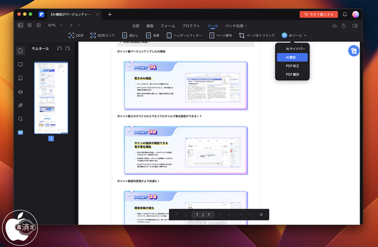Select AI翻訳 in the dropdown menu
Screen dimensions: 378x247
point(292,57)
